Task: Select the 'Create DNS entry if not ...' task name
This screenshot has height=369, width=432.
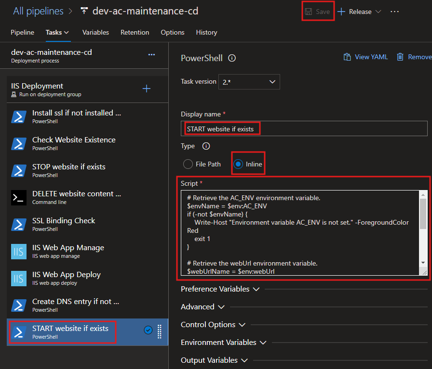Action: (x=76, y=301)
